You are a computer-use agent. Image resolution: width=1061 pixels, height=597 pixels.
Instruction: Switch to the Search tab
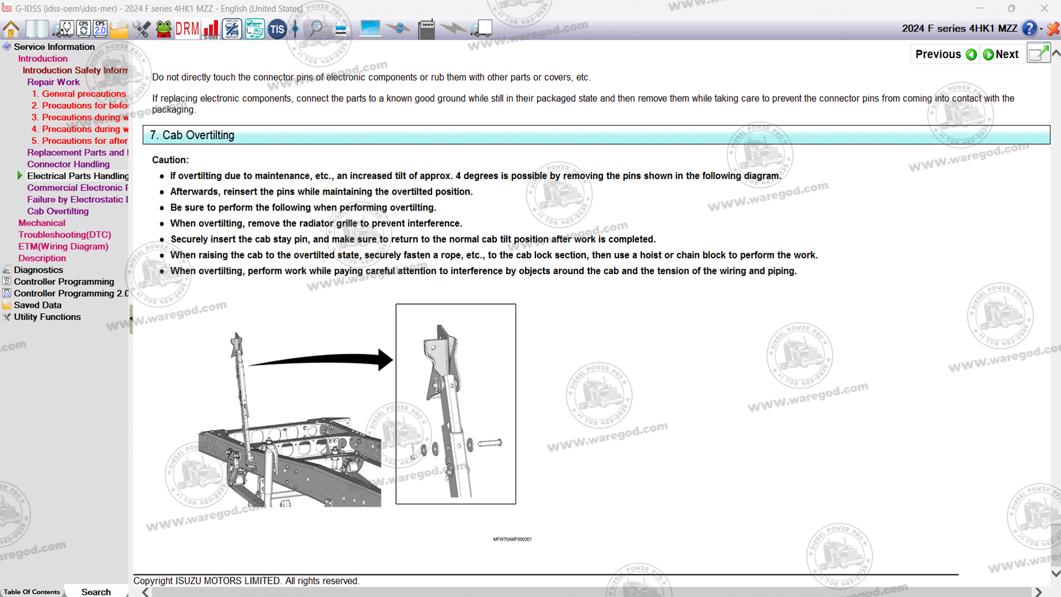tap(96, 591)
